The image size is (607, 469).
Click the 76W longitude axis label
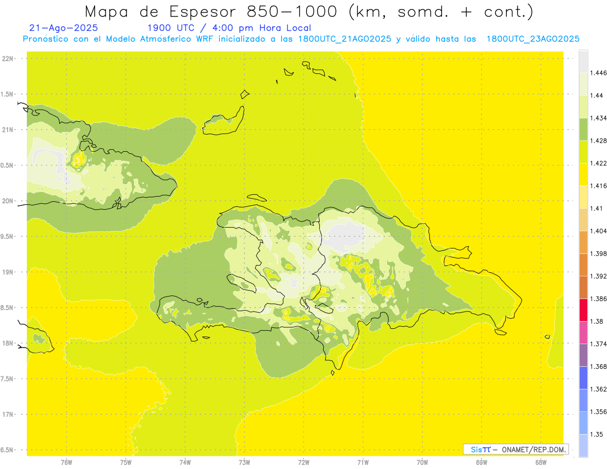[66, 462]
